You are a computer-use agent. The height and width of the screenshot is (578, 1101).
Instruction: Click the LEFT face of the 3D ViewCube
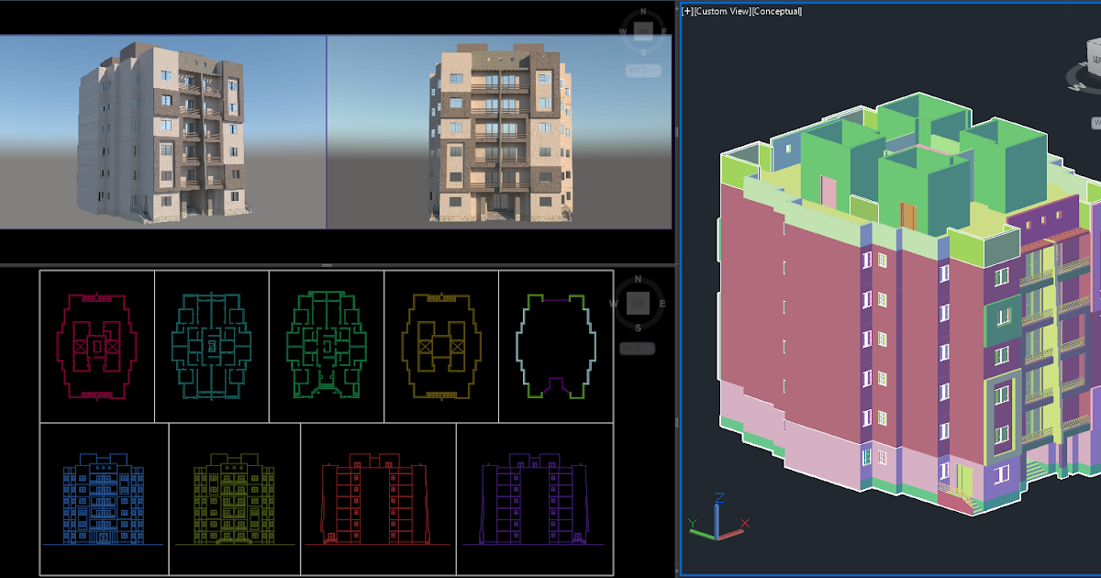1097,58
